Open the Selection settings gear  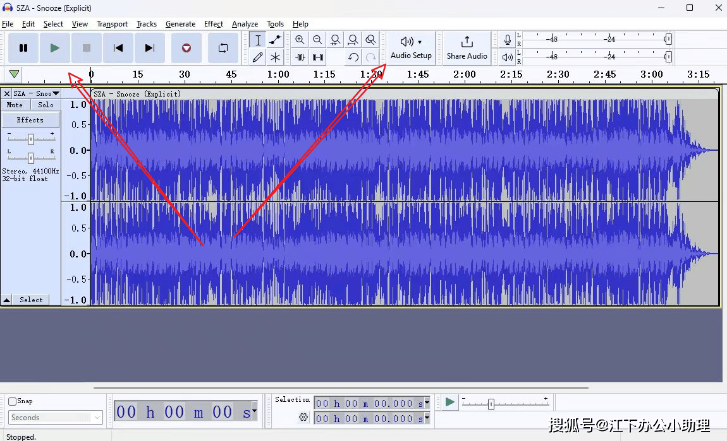click(303, 418)
